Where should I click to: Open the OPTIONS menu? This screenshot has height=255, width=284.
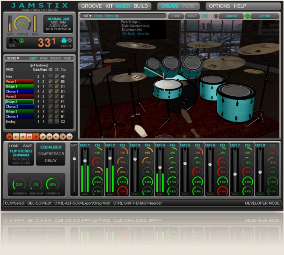click(219, 6)
